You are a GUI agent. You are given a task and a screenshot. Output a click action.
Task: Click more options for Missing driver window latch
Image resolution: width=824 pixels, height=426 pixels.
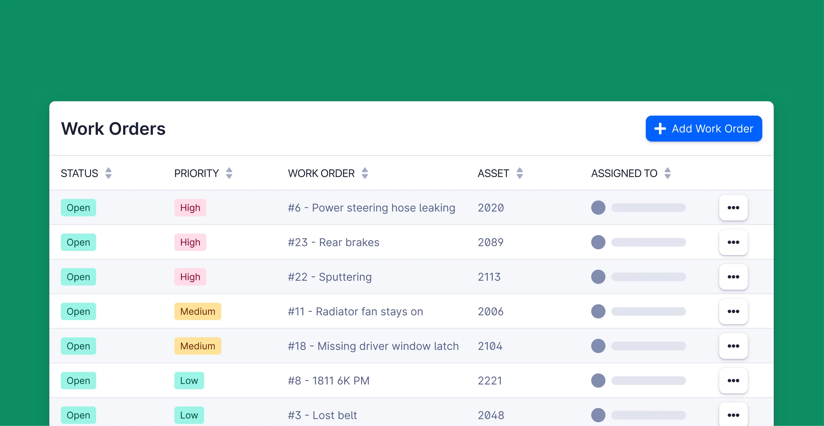pos(733,346)
